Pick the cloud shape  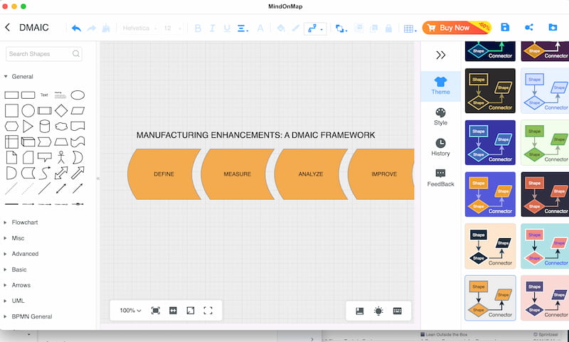[61, 127]
